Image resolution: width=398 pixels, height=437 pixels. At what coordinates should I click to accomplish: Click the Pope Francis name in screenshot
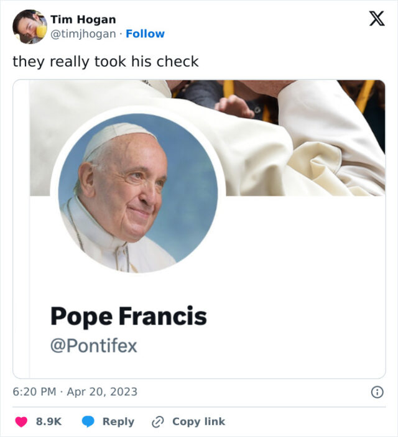(128, 316)
